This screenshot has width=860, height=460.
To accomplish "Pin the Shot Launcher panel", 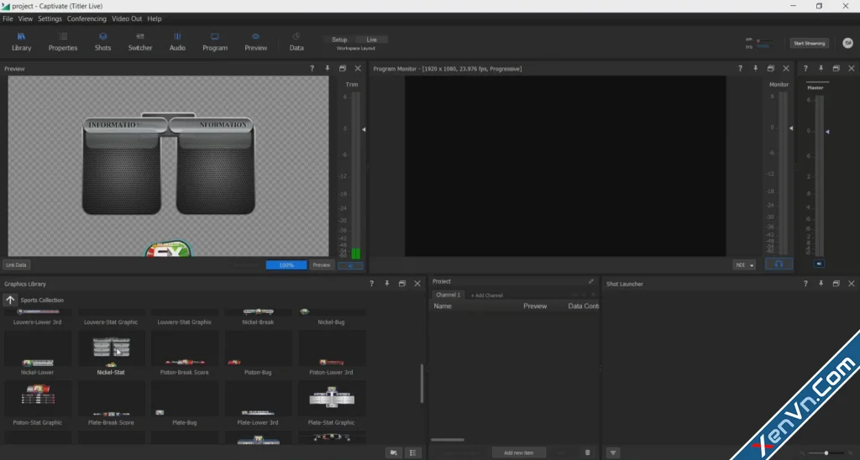I will pyautogui.click(x=821, y=284).
